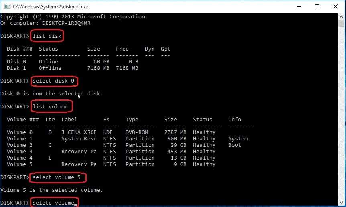Image resolution: width=346 pixels, height=207 pixels.
Task: Maximize the diskpart.exe window
Action: (317, 6)
